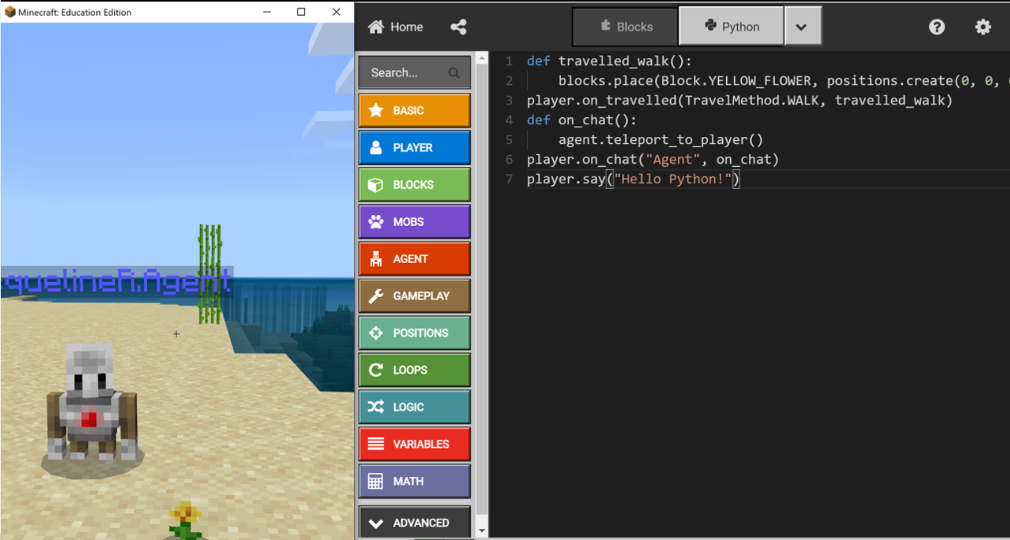Open the Logic category
Screen dimensions: 1010x540
(415, 407)
